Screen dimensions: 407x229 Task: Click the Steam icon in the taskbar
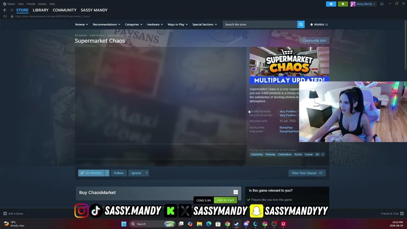tap(237, 224)
